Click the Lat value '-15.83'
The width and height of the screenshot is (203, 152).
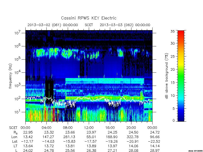69,141
